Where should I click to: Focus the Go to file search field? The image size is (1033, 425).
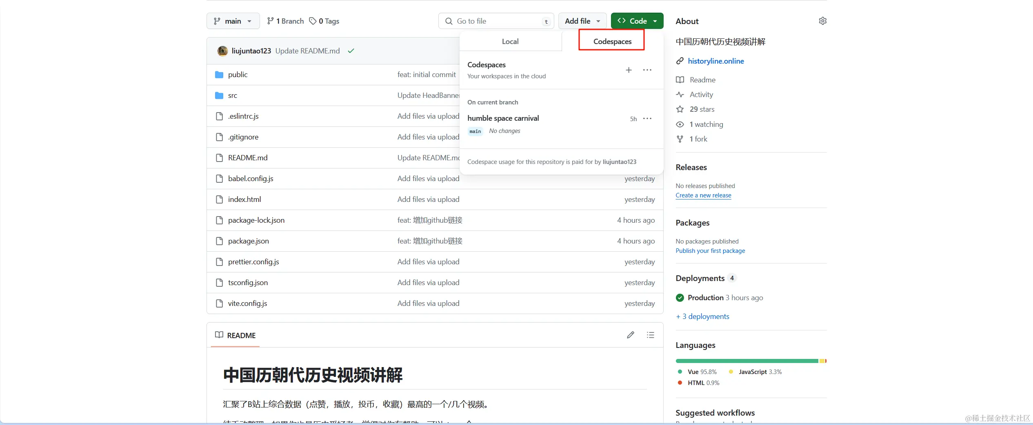coord(496,21)
